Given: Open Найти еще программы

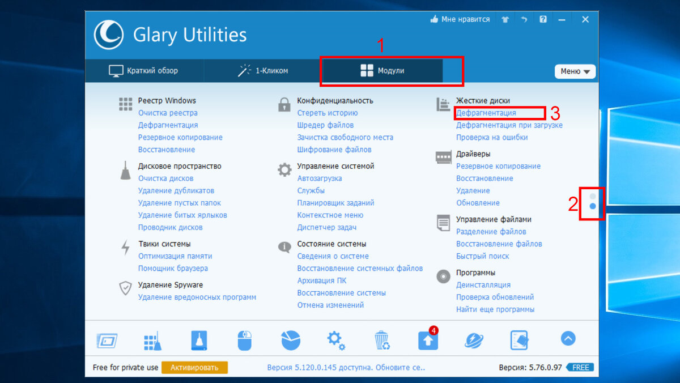Looking at the screenshot, I should click(x=495, y=309).
